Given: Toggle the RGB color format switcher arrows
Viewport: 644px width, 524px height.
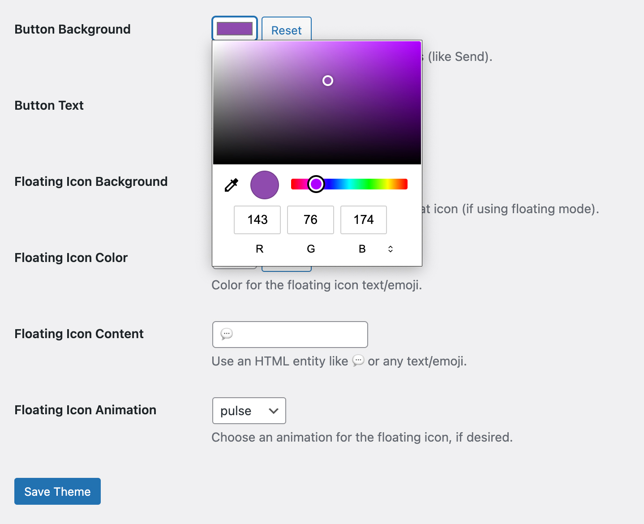Looking at the screenshot, I should 390,249.
